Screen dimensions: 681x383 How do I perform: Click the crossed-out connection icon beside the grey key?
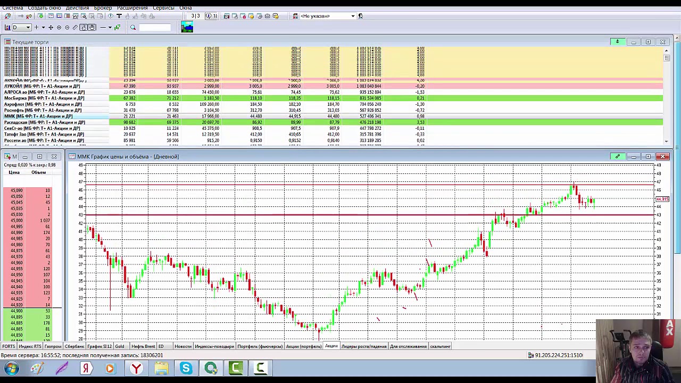[29, 16]
